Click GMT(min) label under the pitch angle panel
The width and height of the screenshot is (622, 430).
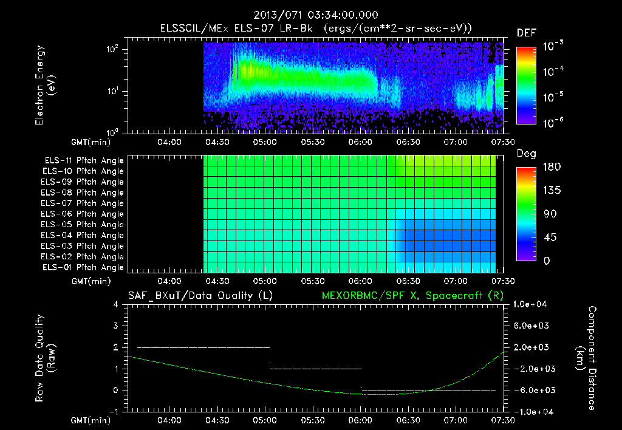click(x=91, y=281)
